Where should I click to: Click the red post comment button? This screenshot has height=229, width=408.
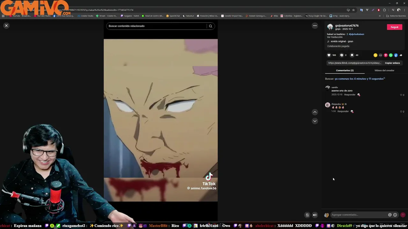403,215
